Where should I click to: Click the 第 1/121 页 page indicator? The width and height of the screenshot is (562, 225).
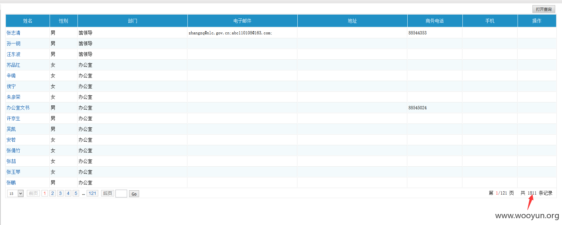(x=501, y=193)
